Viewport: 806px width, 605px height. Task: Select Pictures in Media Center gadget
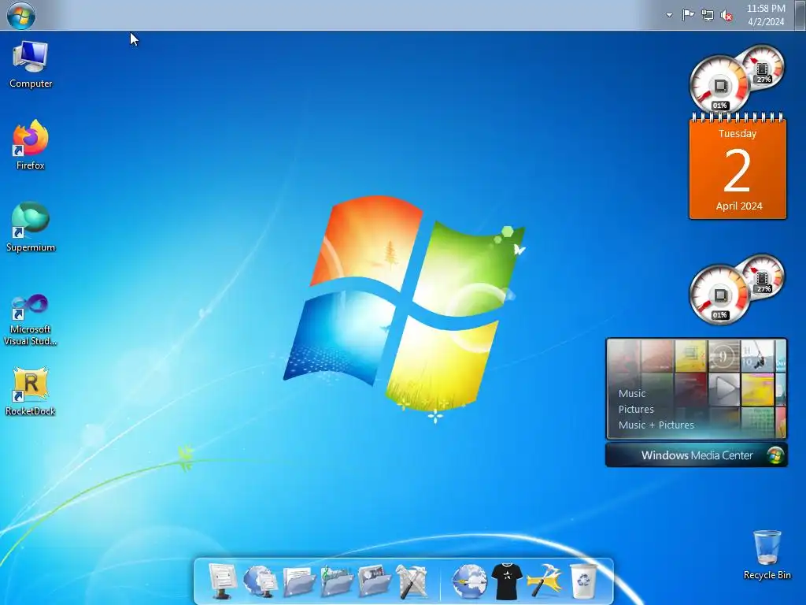coord(636,410)
